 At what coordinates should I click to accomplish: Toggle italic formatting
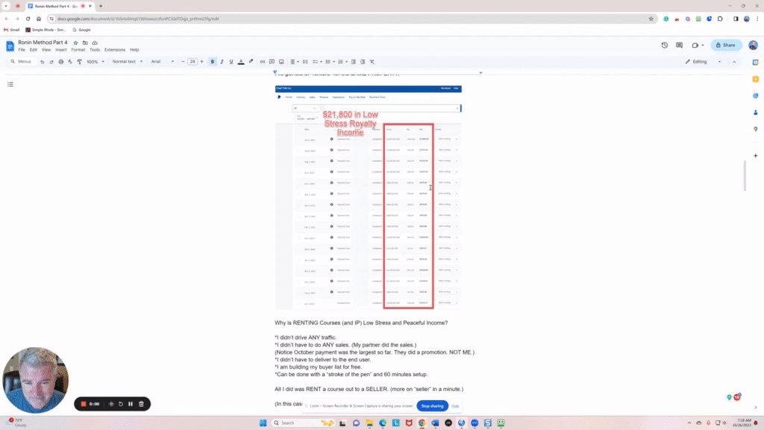(222, 62)
